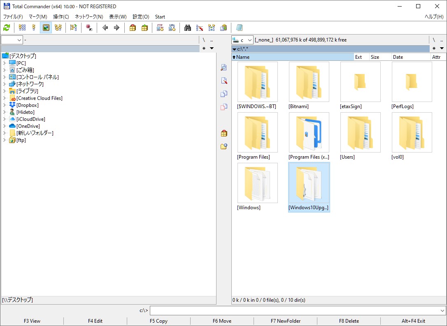Open the Notepad toolbar icon

pos(239,28)
